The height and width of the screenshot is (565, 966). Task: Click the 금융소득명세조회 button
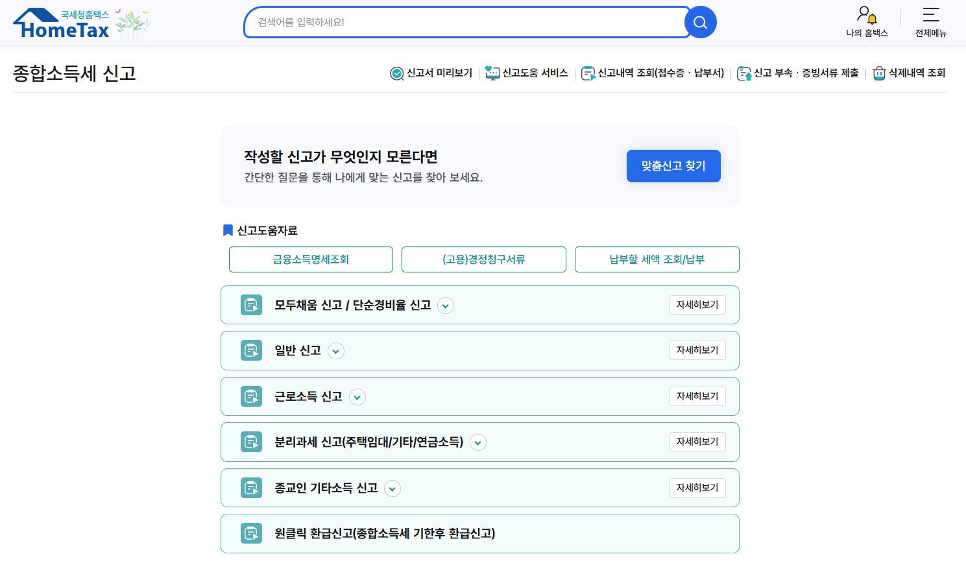311,259
